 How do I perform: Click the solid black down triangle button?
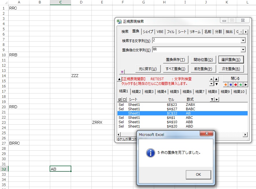216,84
